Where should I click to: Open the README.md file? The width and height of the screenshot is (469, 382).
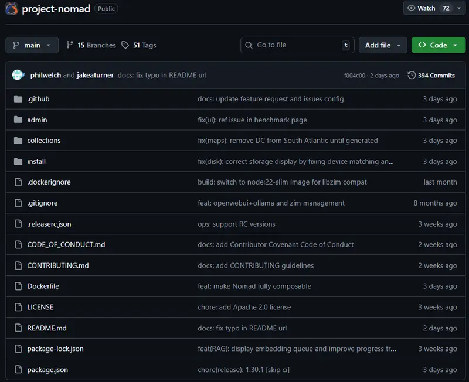47,328
